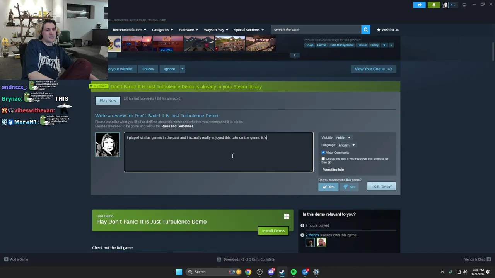Screen dimensions: 495x278
Task: Click the Steam taskbar icon
Action: [282, 272]
